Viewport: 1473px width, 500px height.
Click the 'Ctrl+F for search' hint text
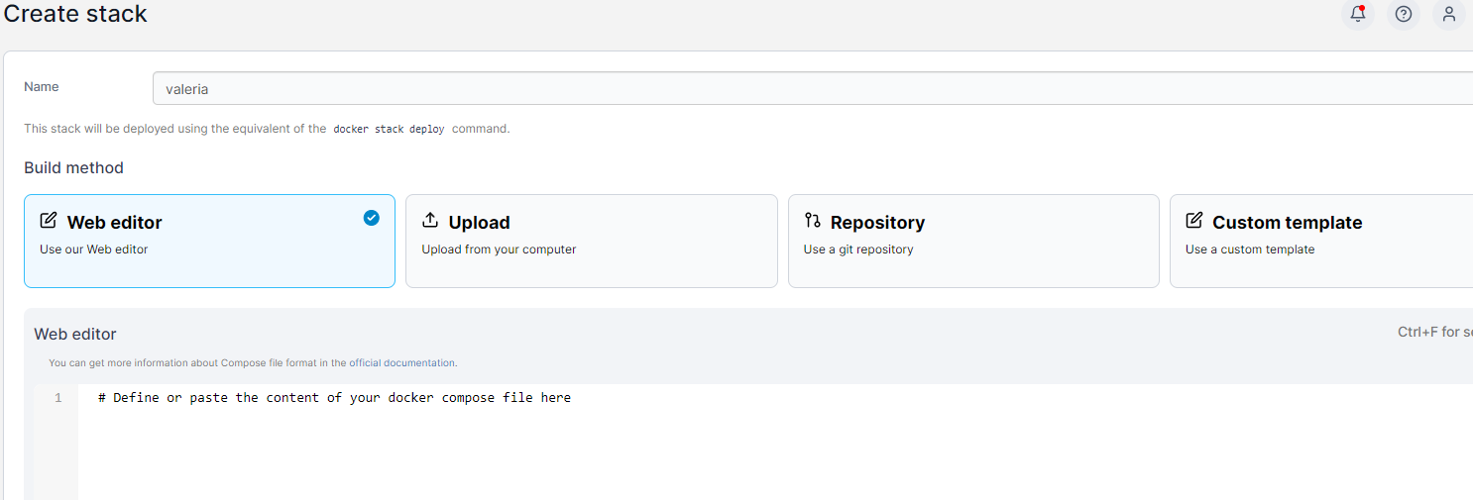pyautogui.click(x=1435, y=333)
